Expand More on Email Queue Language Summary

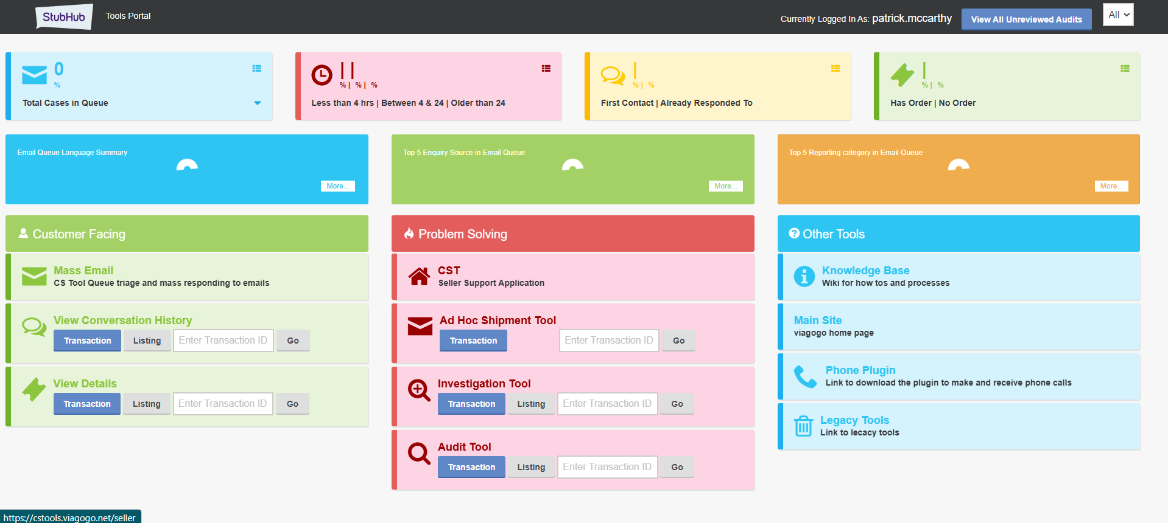[337, 186]
